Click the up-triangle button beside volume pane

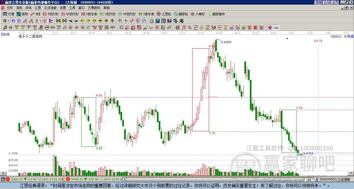3,173
